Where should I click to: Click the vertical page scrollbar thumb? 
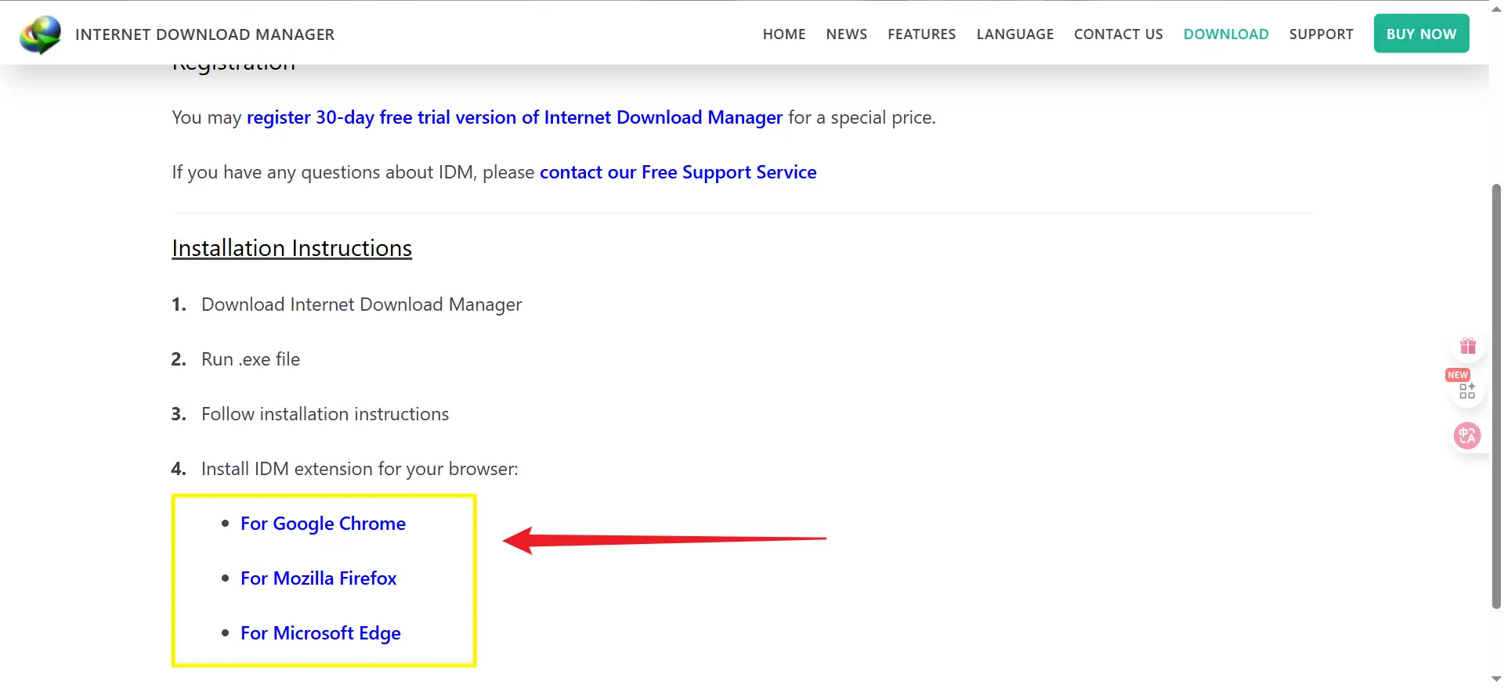[1496, 395]
